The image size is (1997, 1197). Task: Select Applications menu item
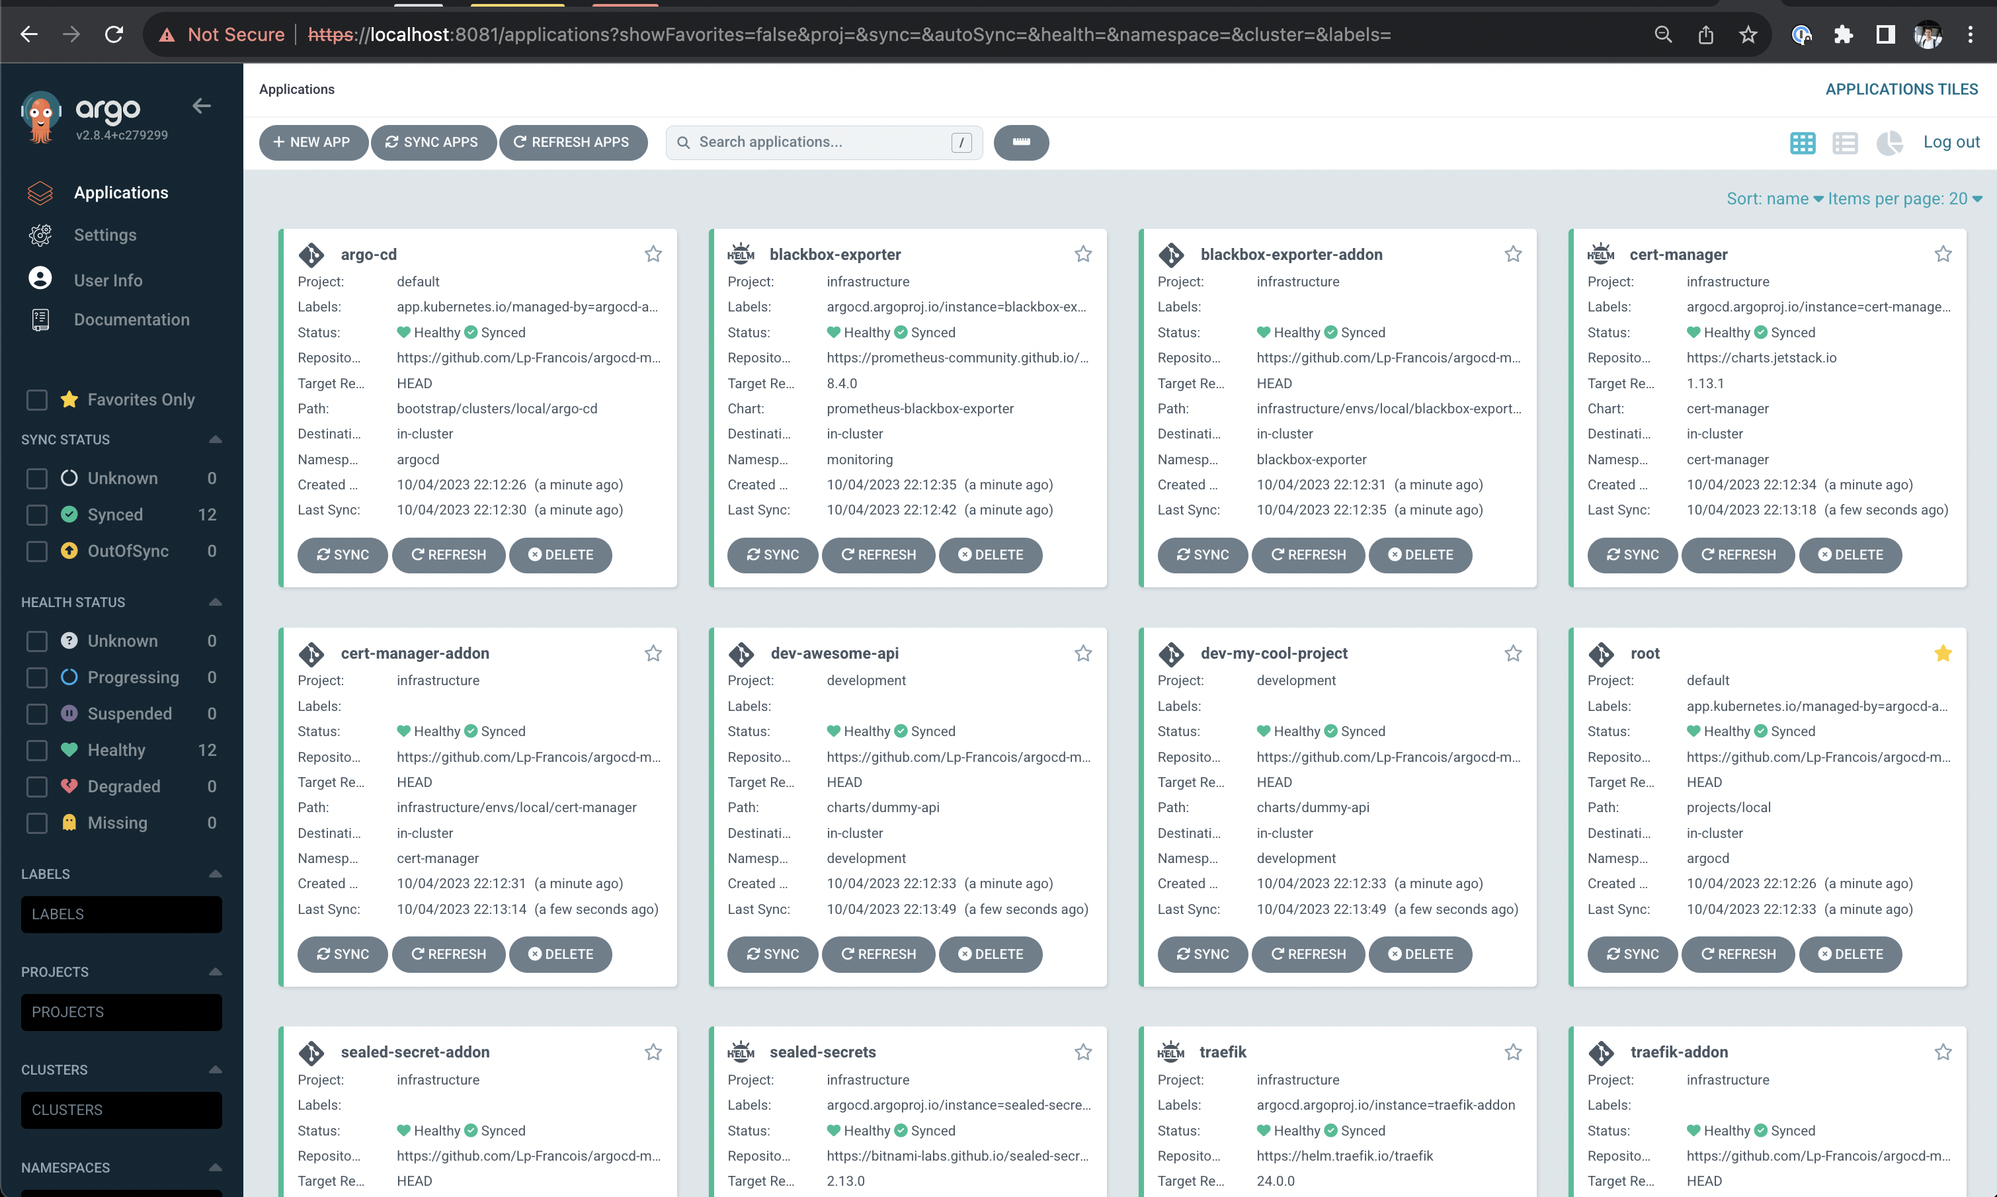pyautogui.click(x=120, y=192)
